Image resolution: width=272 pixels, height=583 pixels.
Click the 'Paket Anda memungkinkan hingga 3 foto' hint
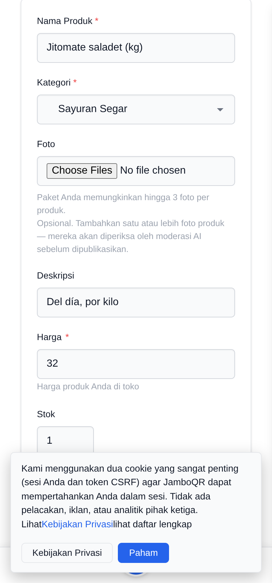click(x=123, y=204)
